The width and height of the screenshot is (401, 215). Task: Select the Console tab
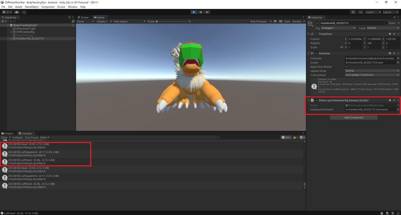coord(25,134)
